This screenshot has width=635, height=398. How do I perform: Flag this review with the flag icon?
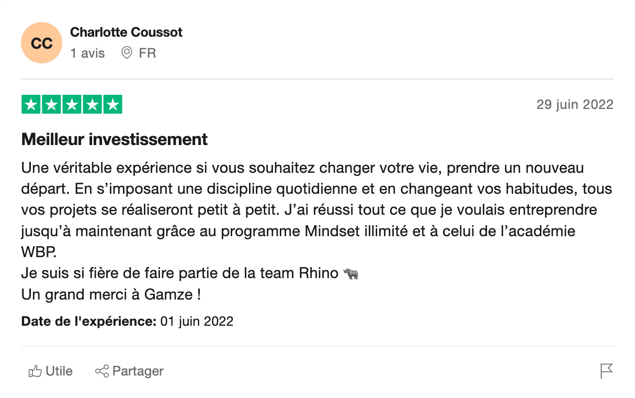[606, 371]
